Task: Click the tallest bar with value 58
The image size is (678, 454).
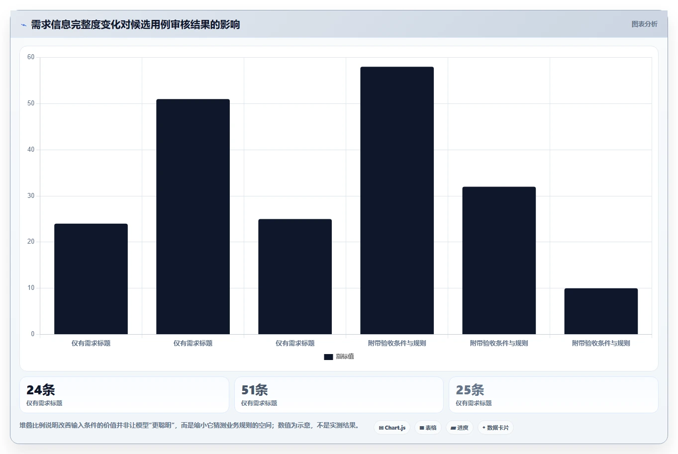Action: [397, 200]
